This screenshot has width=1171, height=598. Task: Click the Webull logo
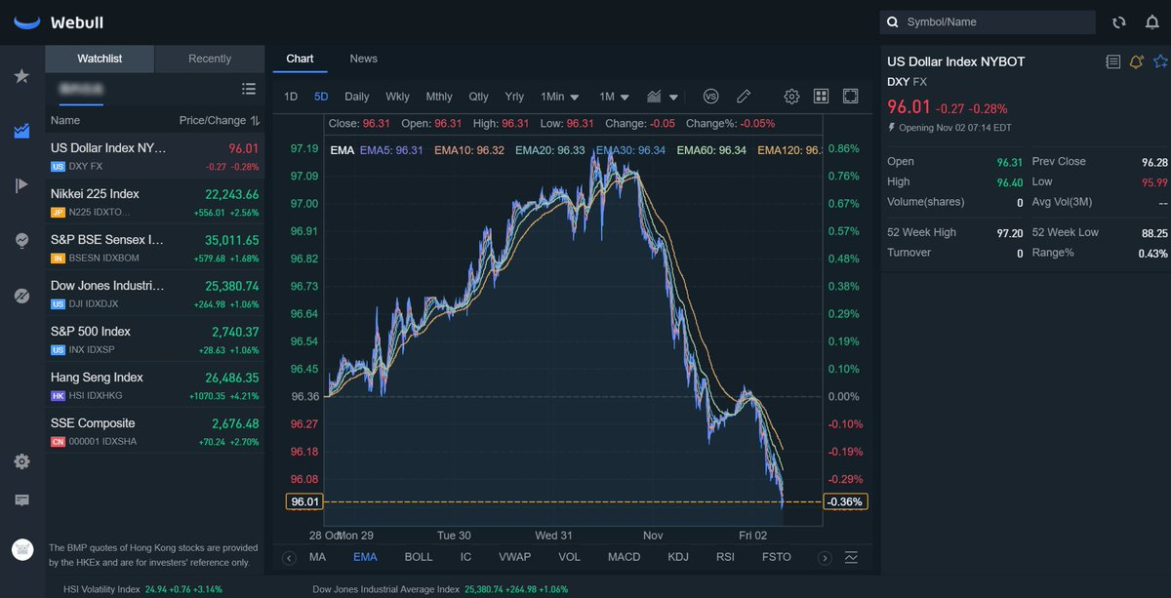pyautogui.click(x=59, y=21)
